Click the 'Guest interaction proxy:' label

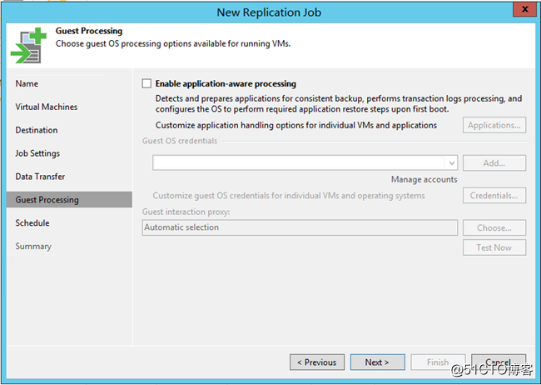[186, 212]
